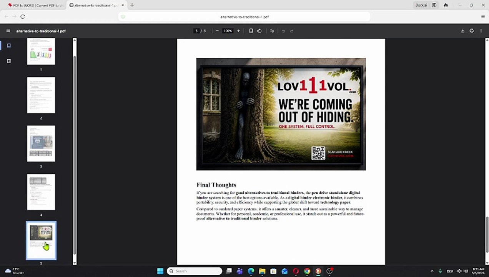
Task: Open page 3 thumbnail
Action: coord(41,144)
